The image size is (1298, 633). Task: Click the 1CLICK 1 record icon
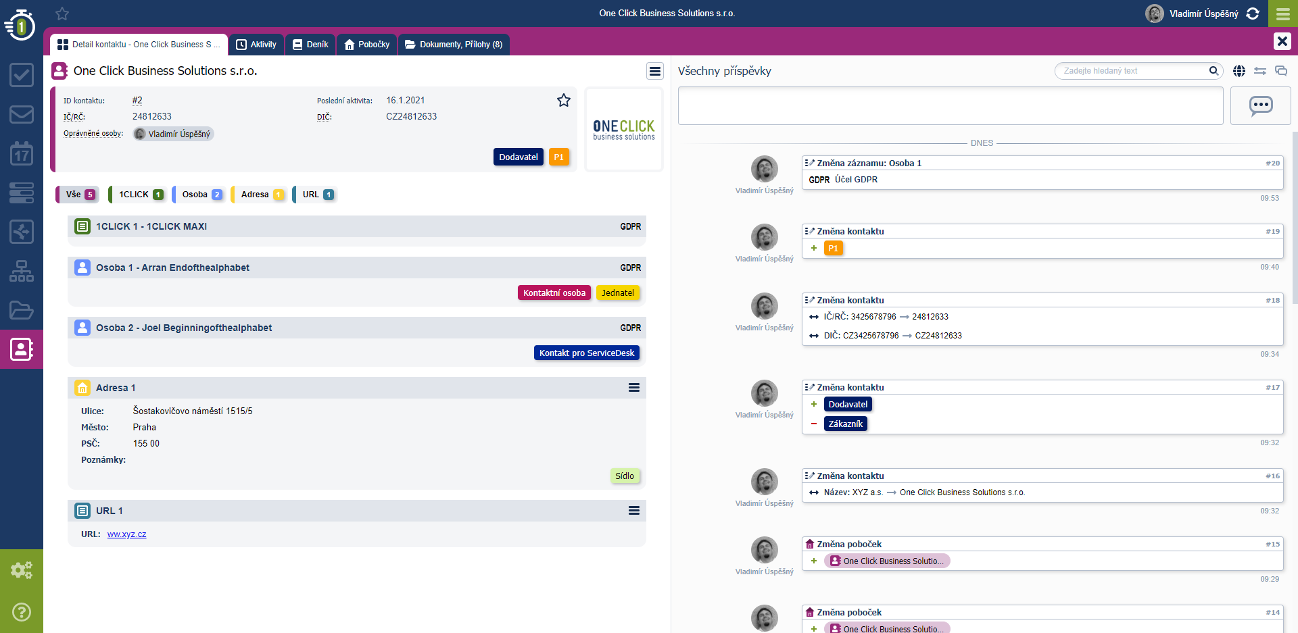pyautogui.click(x=82, y=226)
